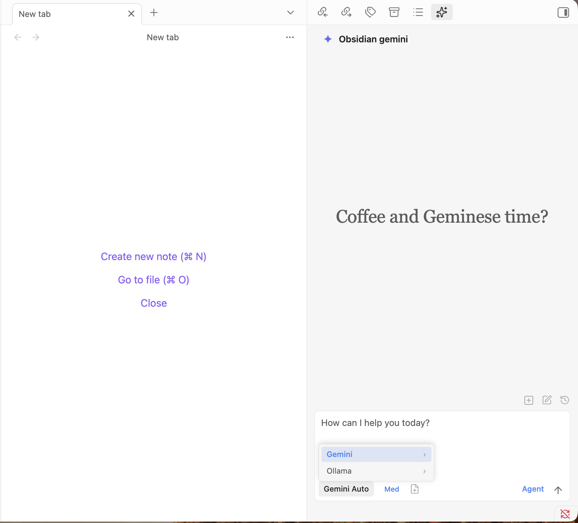Screen dimensions: 578x523
Task: Click the New tab title in header
Action: click(x=163, y=37)
